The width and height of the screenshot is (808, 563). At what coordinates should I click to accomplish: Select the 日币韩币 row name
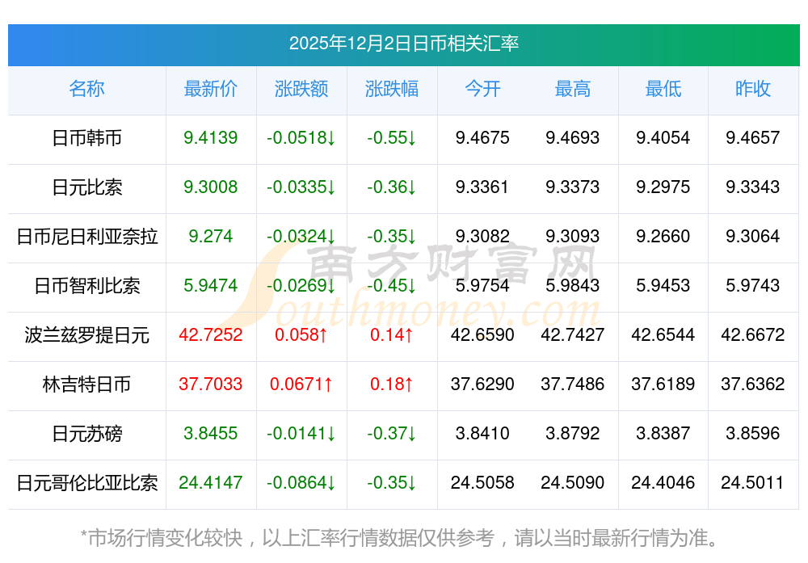tap(87, 138)
